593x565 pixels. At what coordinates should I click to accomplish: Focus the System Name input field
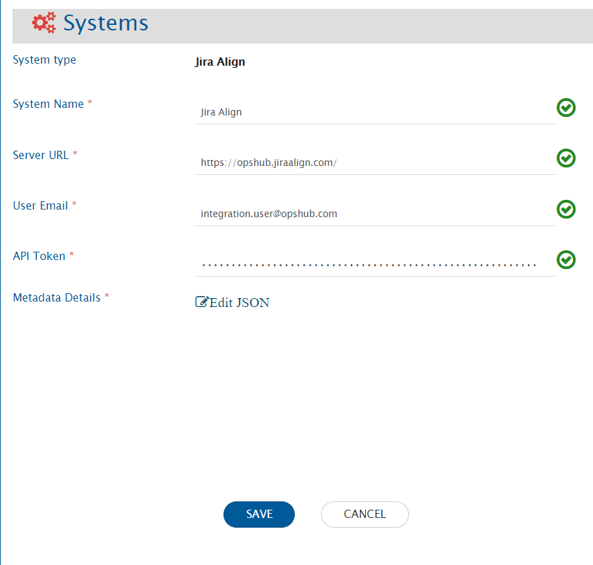pos(374,111)
